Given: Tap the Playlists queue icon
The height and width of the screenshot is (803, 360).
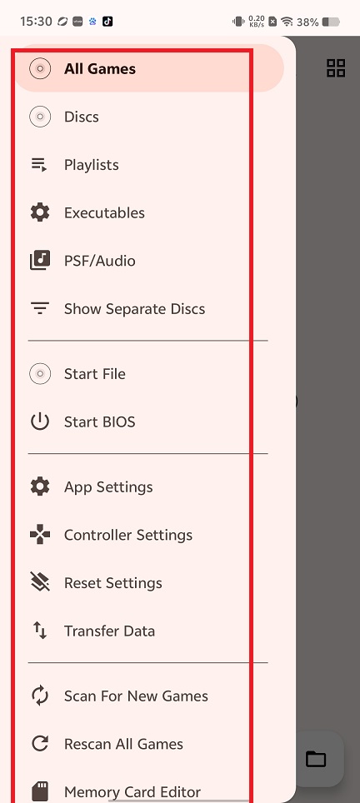Looking at the screenshot, I should click(39, 165).
